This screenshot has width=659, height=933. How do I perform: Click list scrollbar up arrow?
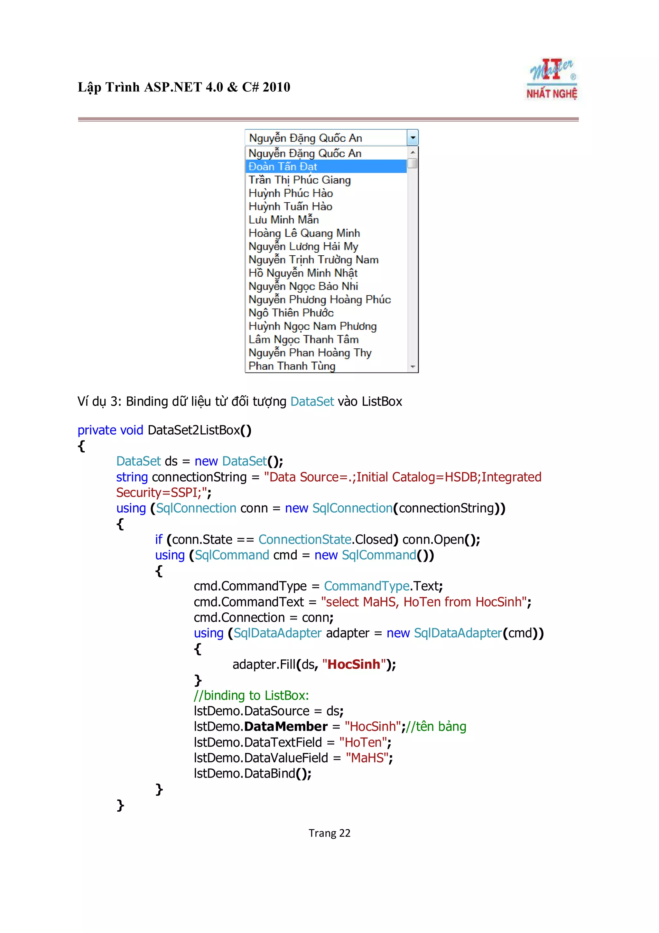click(x=413, y=152)
